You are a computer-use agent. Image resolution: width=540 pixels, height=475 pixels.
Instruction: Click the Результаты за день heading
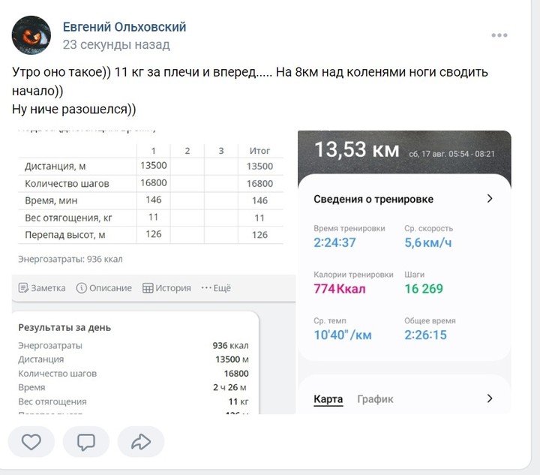point(64,327)
